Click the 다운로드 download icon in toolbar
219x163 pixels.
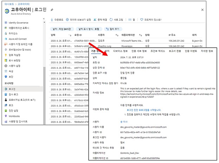pos(53,20)
